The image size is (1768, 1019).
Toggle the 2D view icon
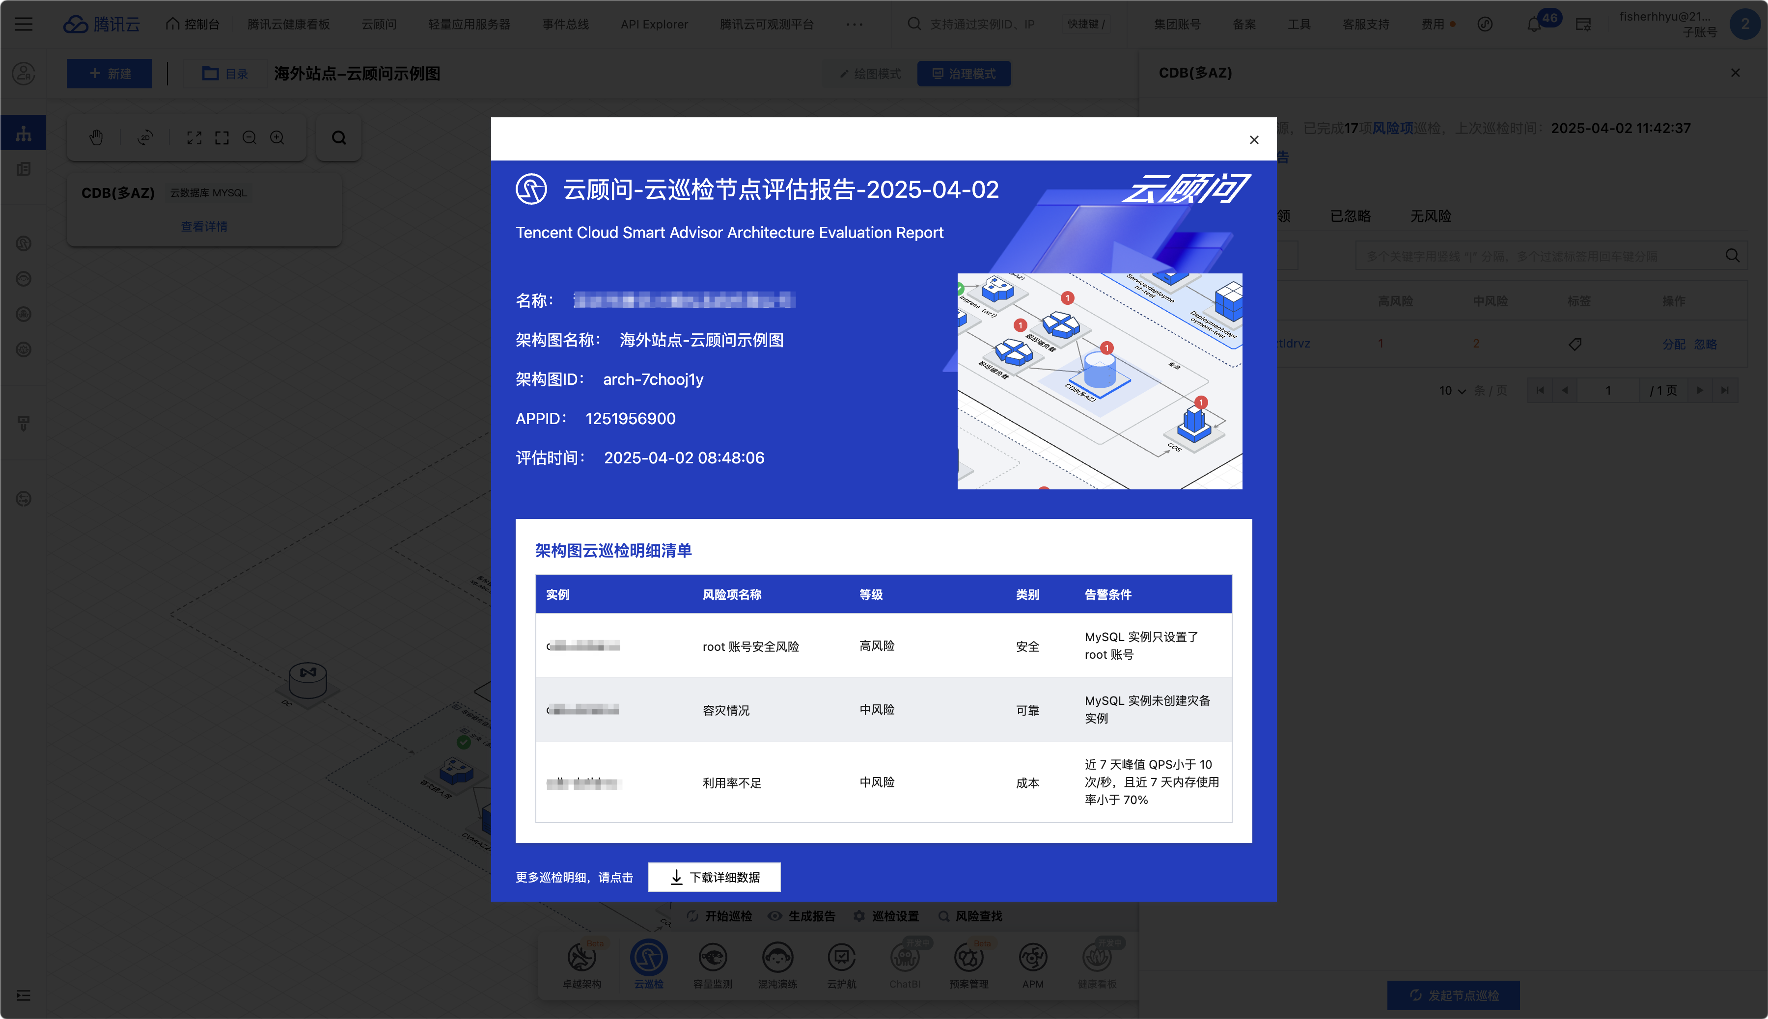tap(145, 138)
